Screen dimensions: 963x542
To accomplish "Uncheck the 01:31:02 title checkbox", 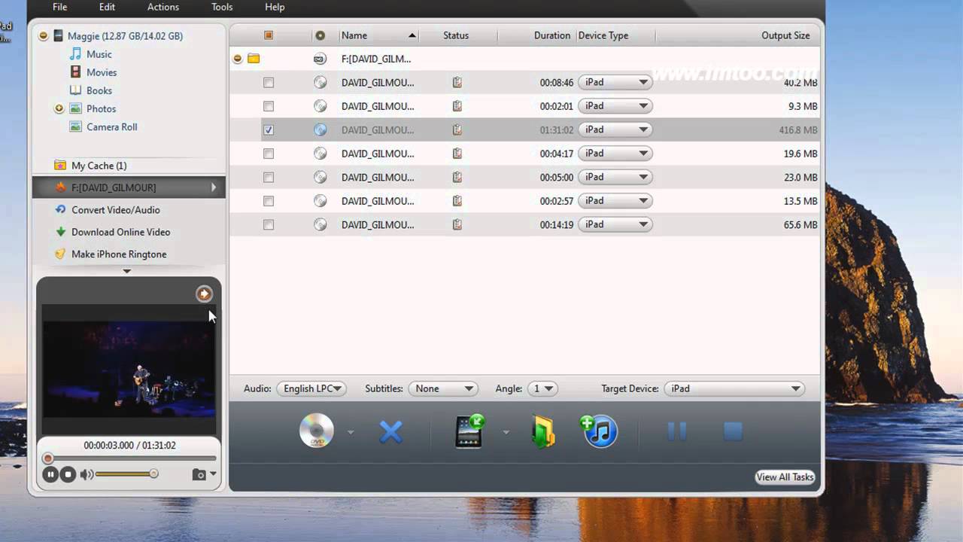I will [x=269, y=129].
